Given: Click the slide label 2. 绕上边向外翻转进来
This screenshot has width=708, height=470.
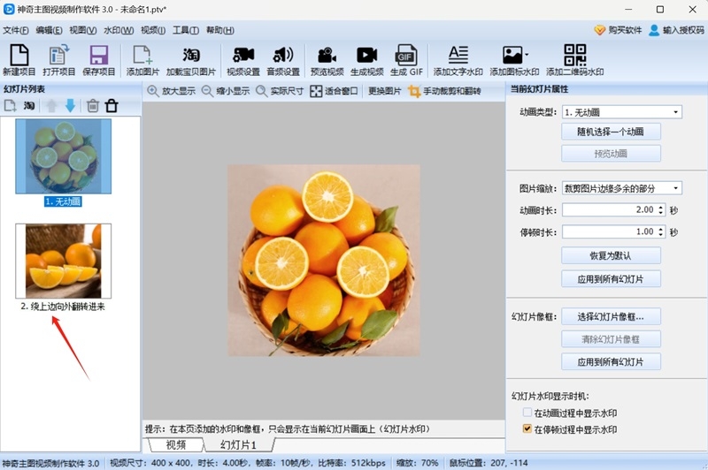Looking at the screenshot, I should tap(63, 307).
